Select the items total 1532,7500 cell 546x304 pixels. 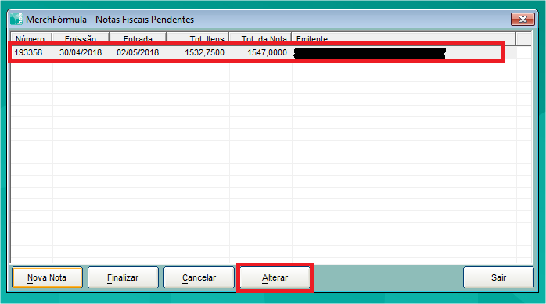click(x=198, y=52)
